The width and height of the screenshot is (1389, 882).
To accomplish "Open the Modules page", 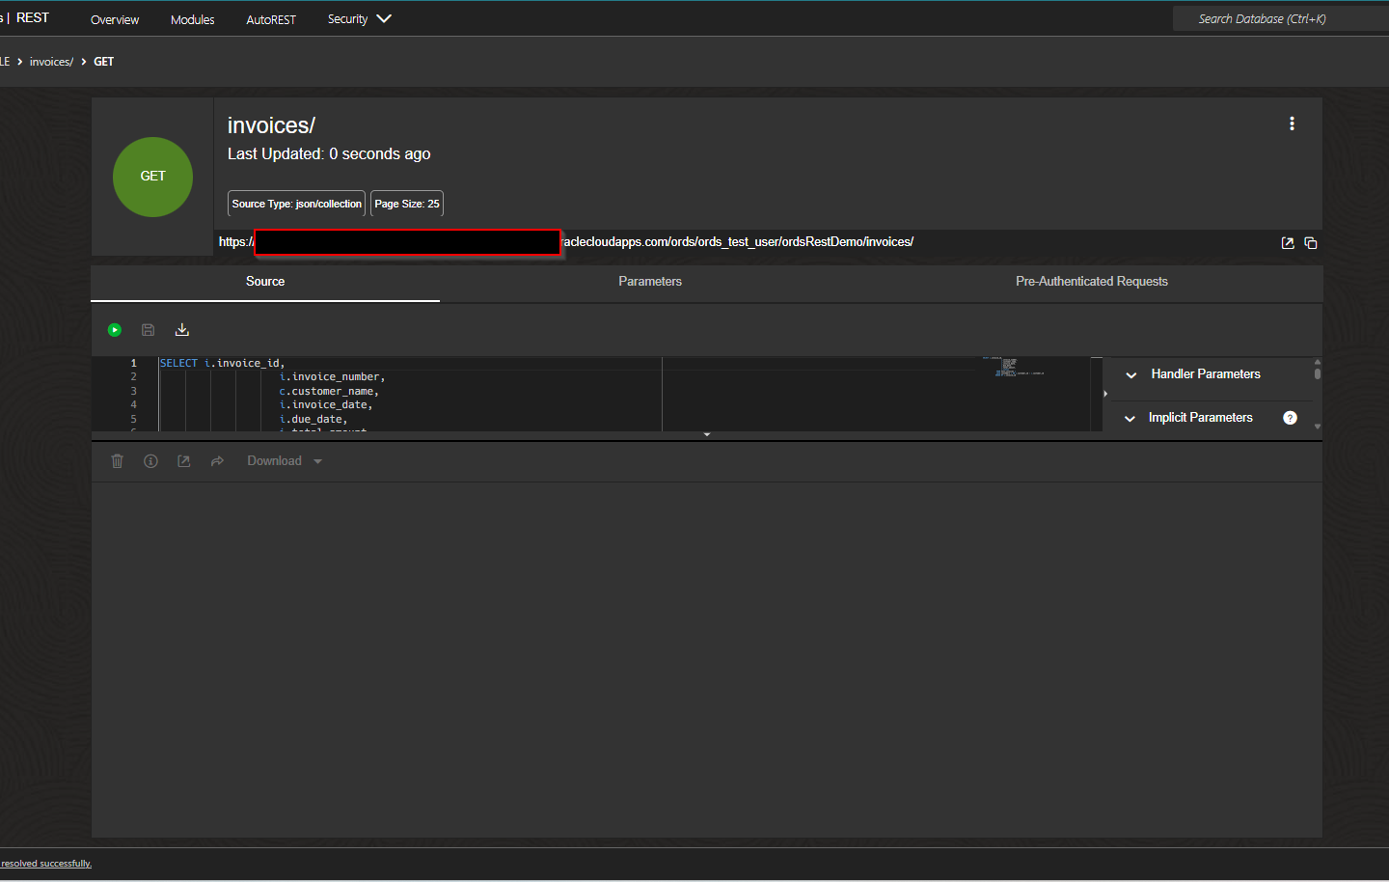I will (x=192, y=18).
